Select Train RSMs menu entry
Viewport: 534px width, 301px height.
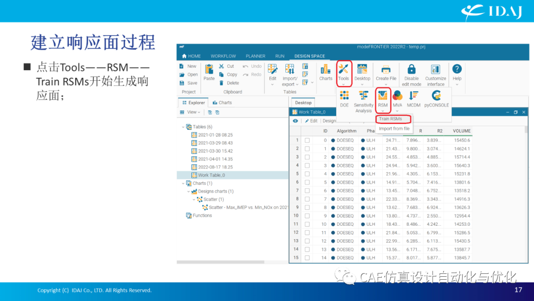point(394,119)
